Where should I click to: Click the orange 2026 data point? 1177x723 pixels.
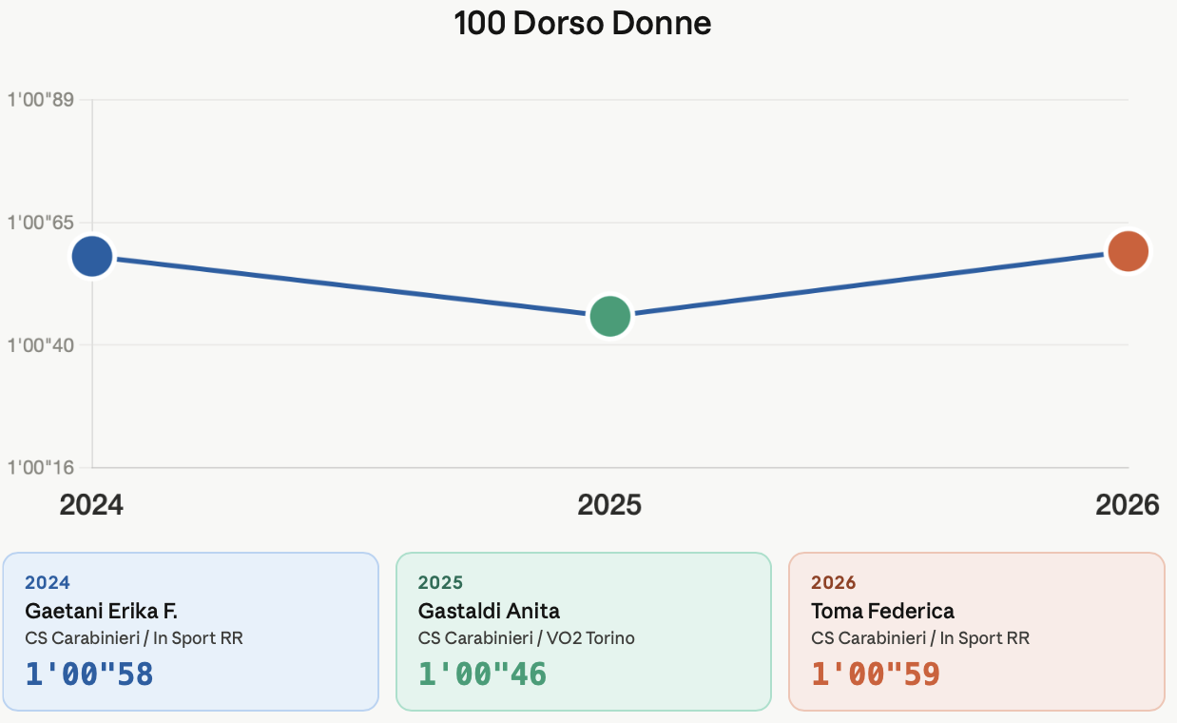(1129, 251)
